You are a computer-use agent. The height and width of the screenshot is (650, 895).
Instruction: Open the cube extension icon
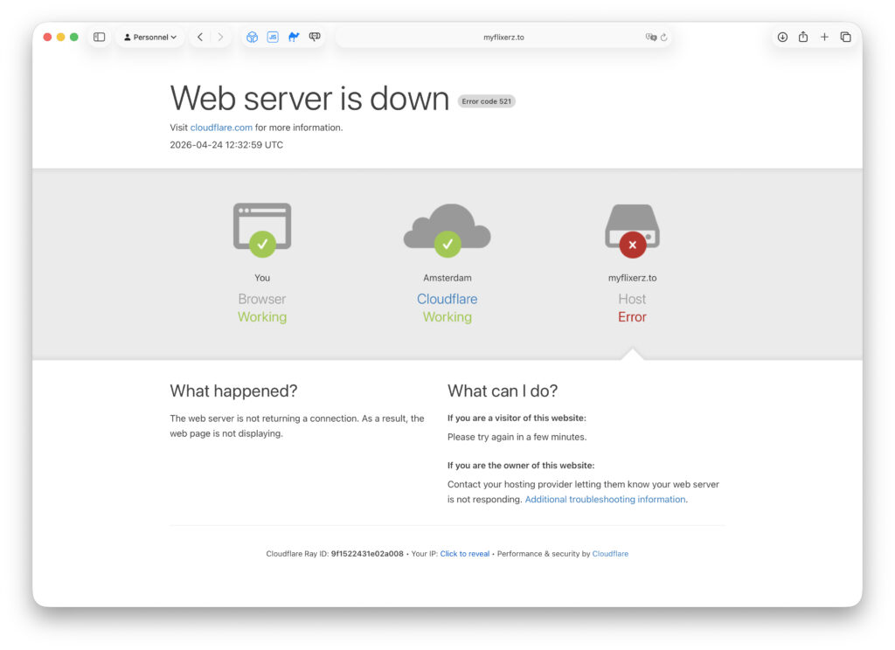[x=252, y=37]
